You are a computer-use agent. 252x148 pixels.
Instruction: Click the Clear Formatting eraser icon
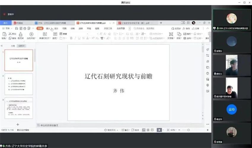109,34
